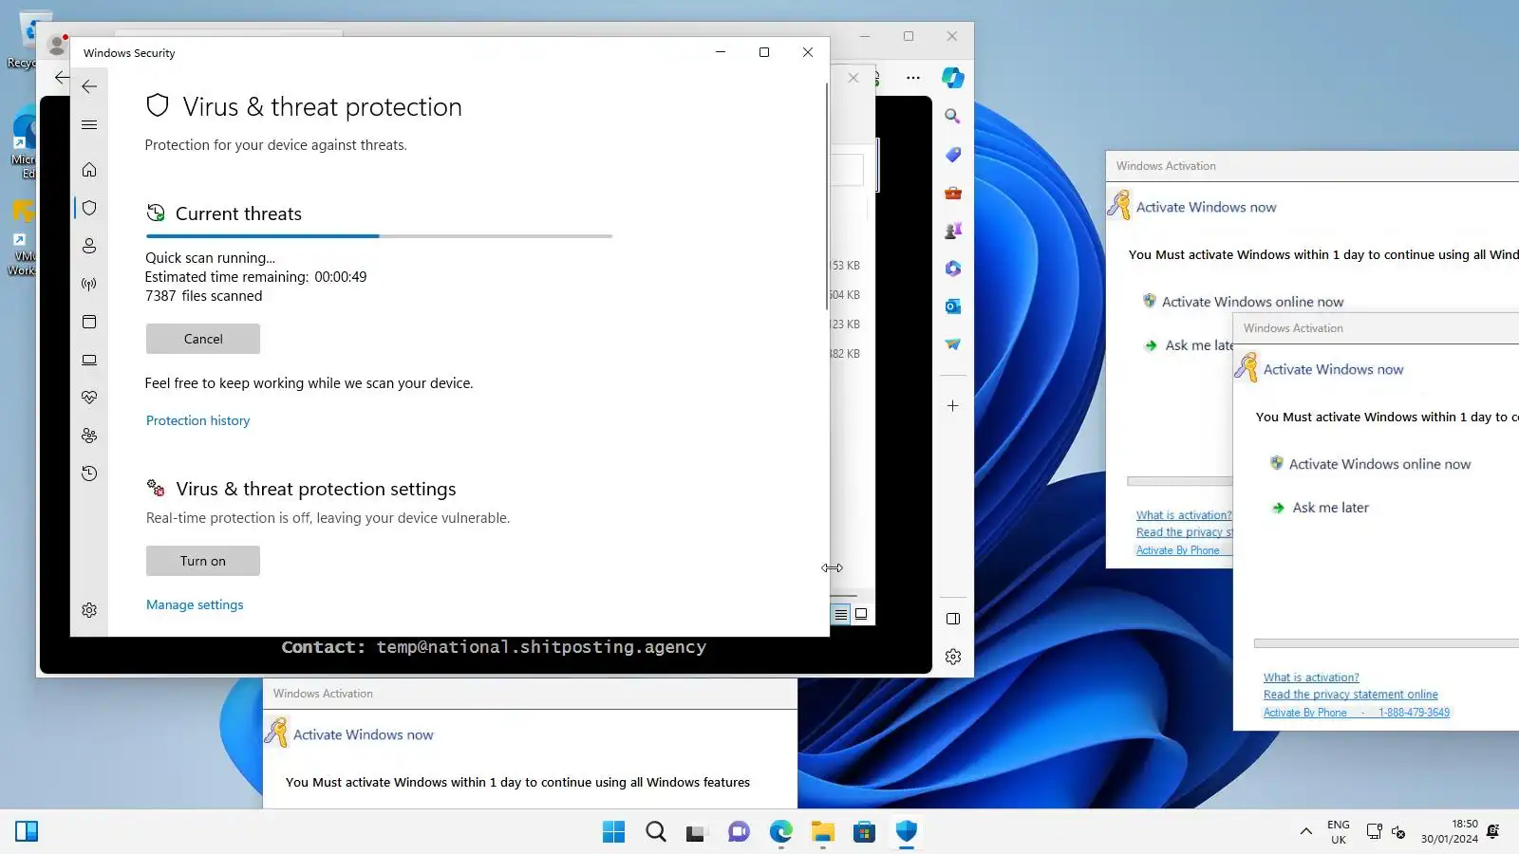This screenshot has height=854, width=1519.
Task: Open the Windows Start menu
Action: pos(614,832)
